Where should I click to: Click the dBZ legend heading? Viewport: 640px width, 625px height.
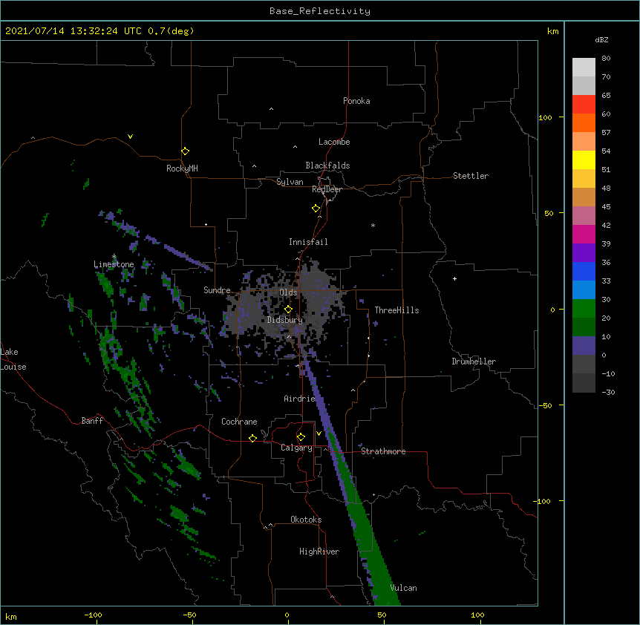[x=601, y=39]
